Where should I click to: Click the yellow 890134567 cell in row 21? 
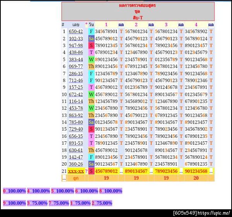pyautogui.click(x=136, y=171)
